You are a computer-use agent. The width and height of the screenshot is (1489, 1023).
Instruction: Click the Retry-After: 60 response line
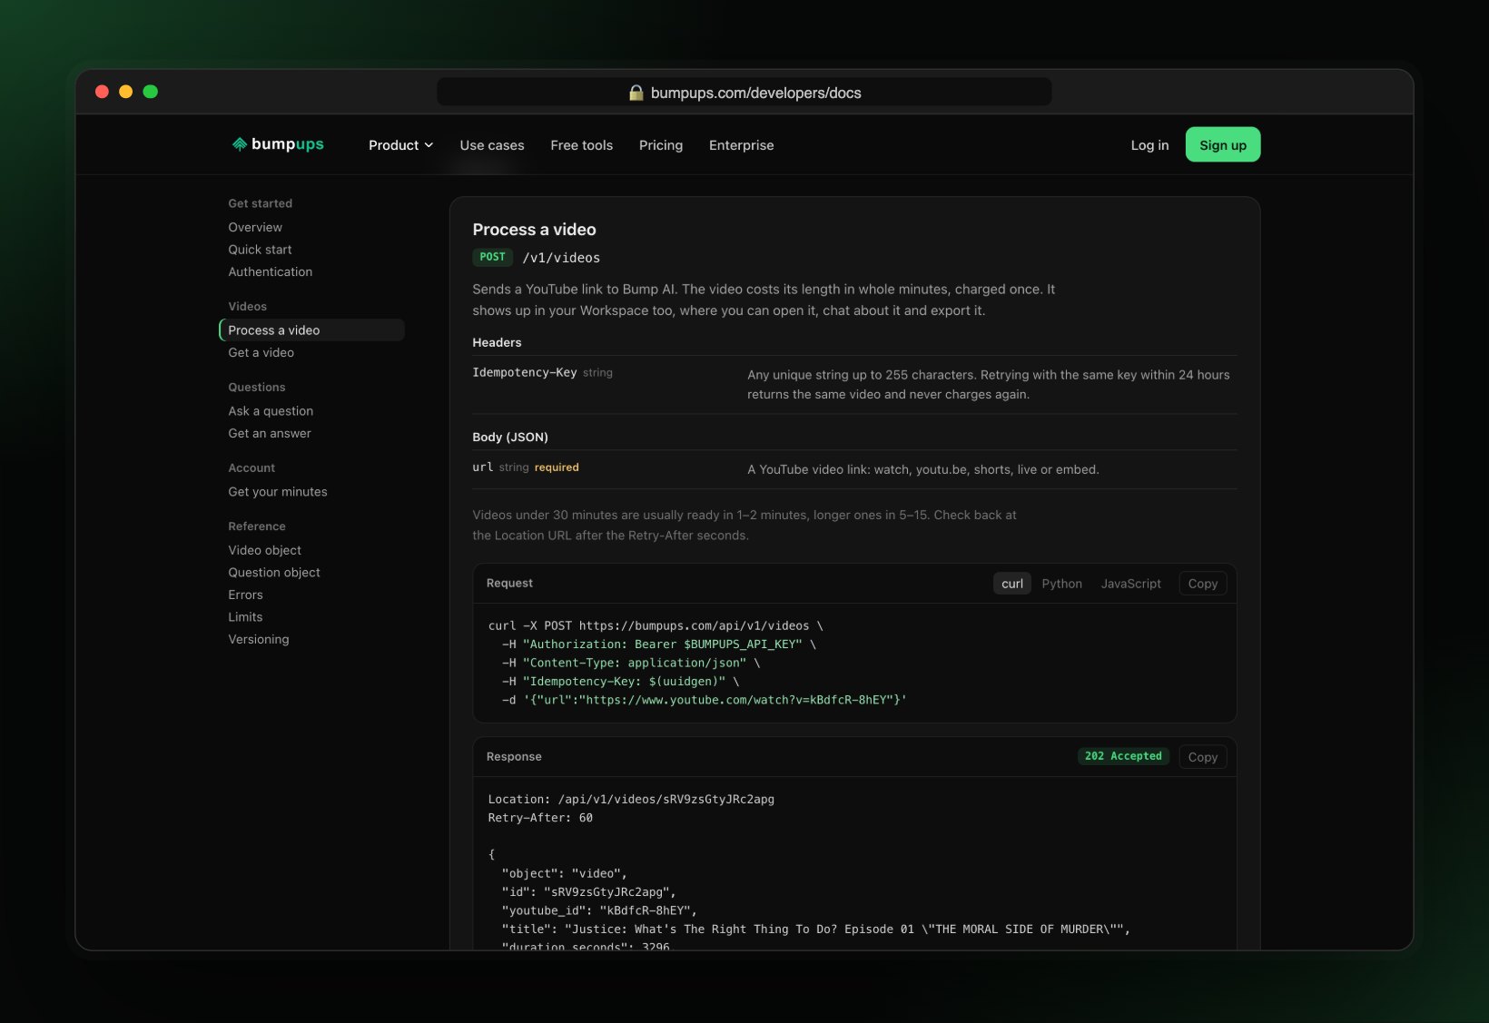[x=540, y=818]
